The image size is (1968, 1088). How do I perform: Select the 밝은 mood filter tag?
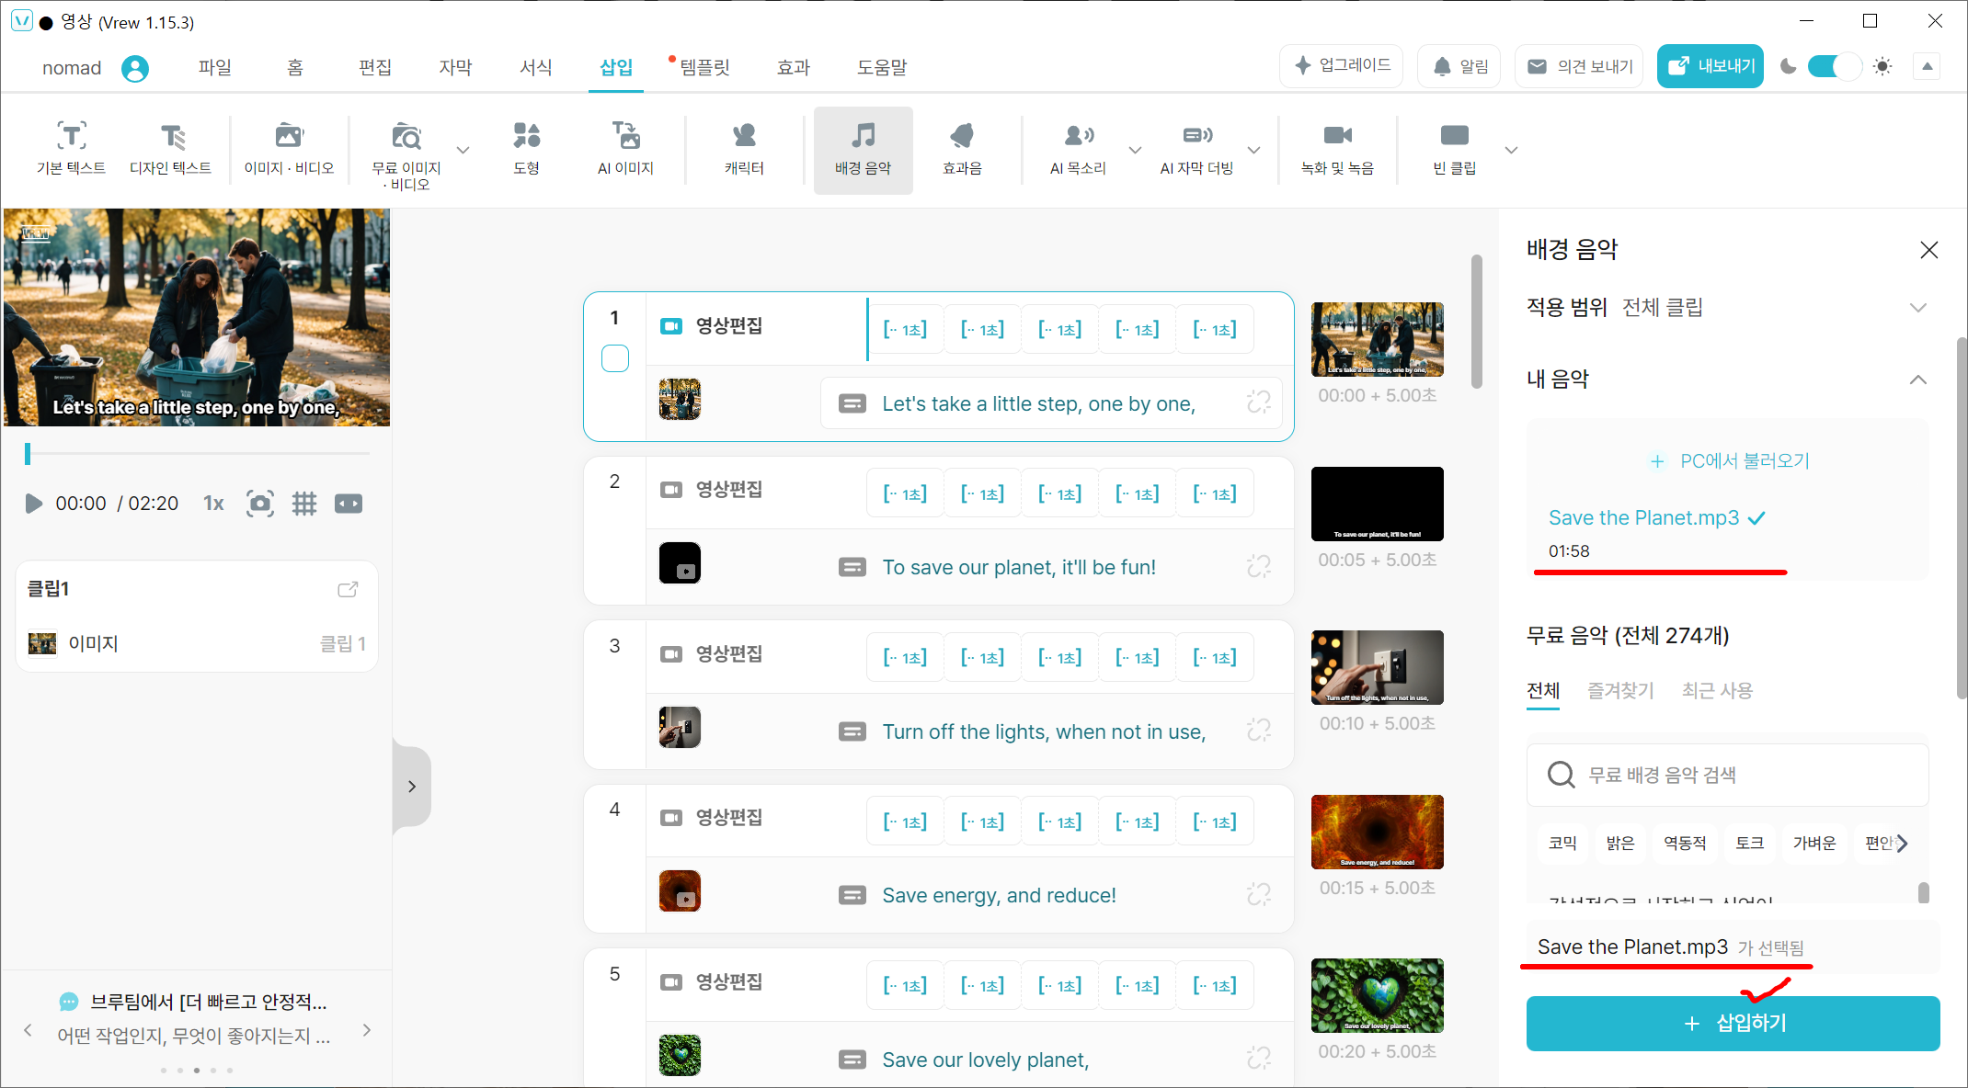[x=1619, y=843]
